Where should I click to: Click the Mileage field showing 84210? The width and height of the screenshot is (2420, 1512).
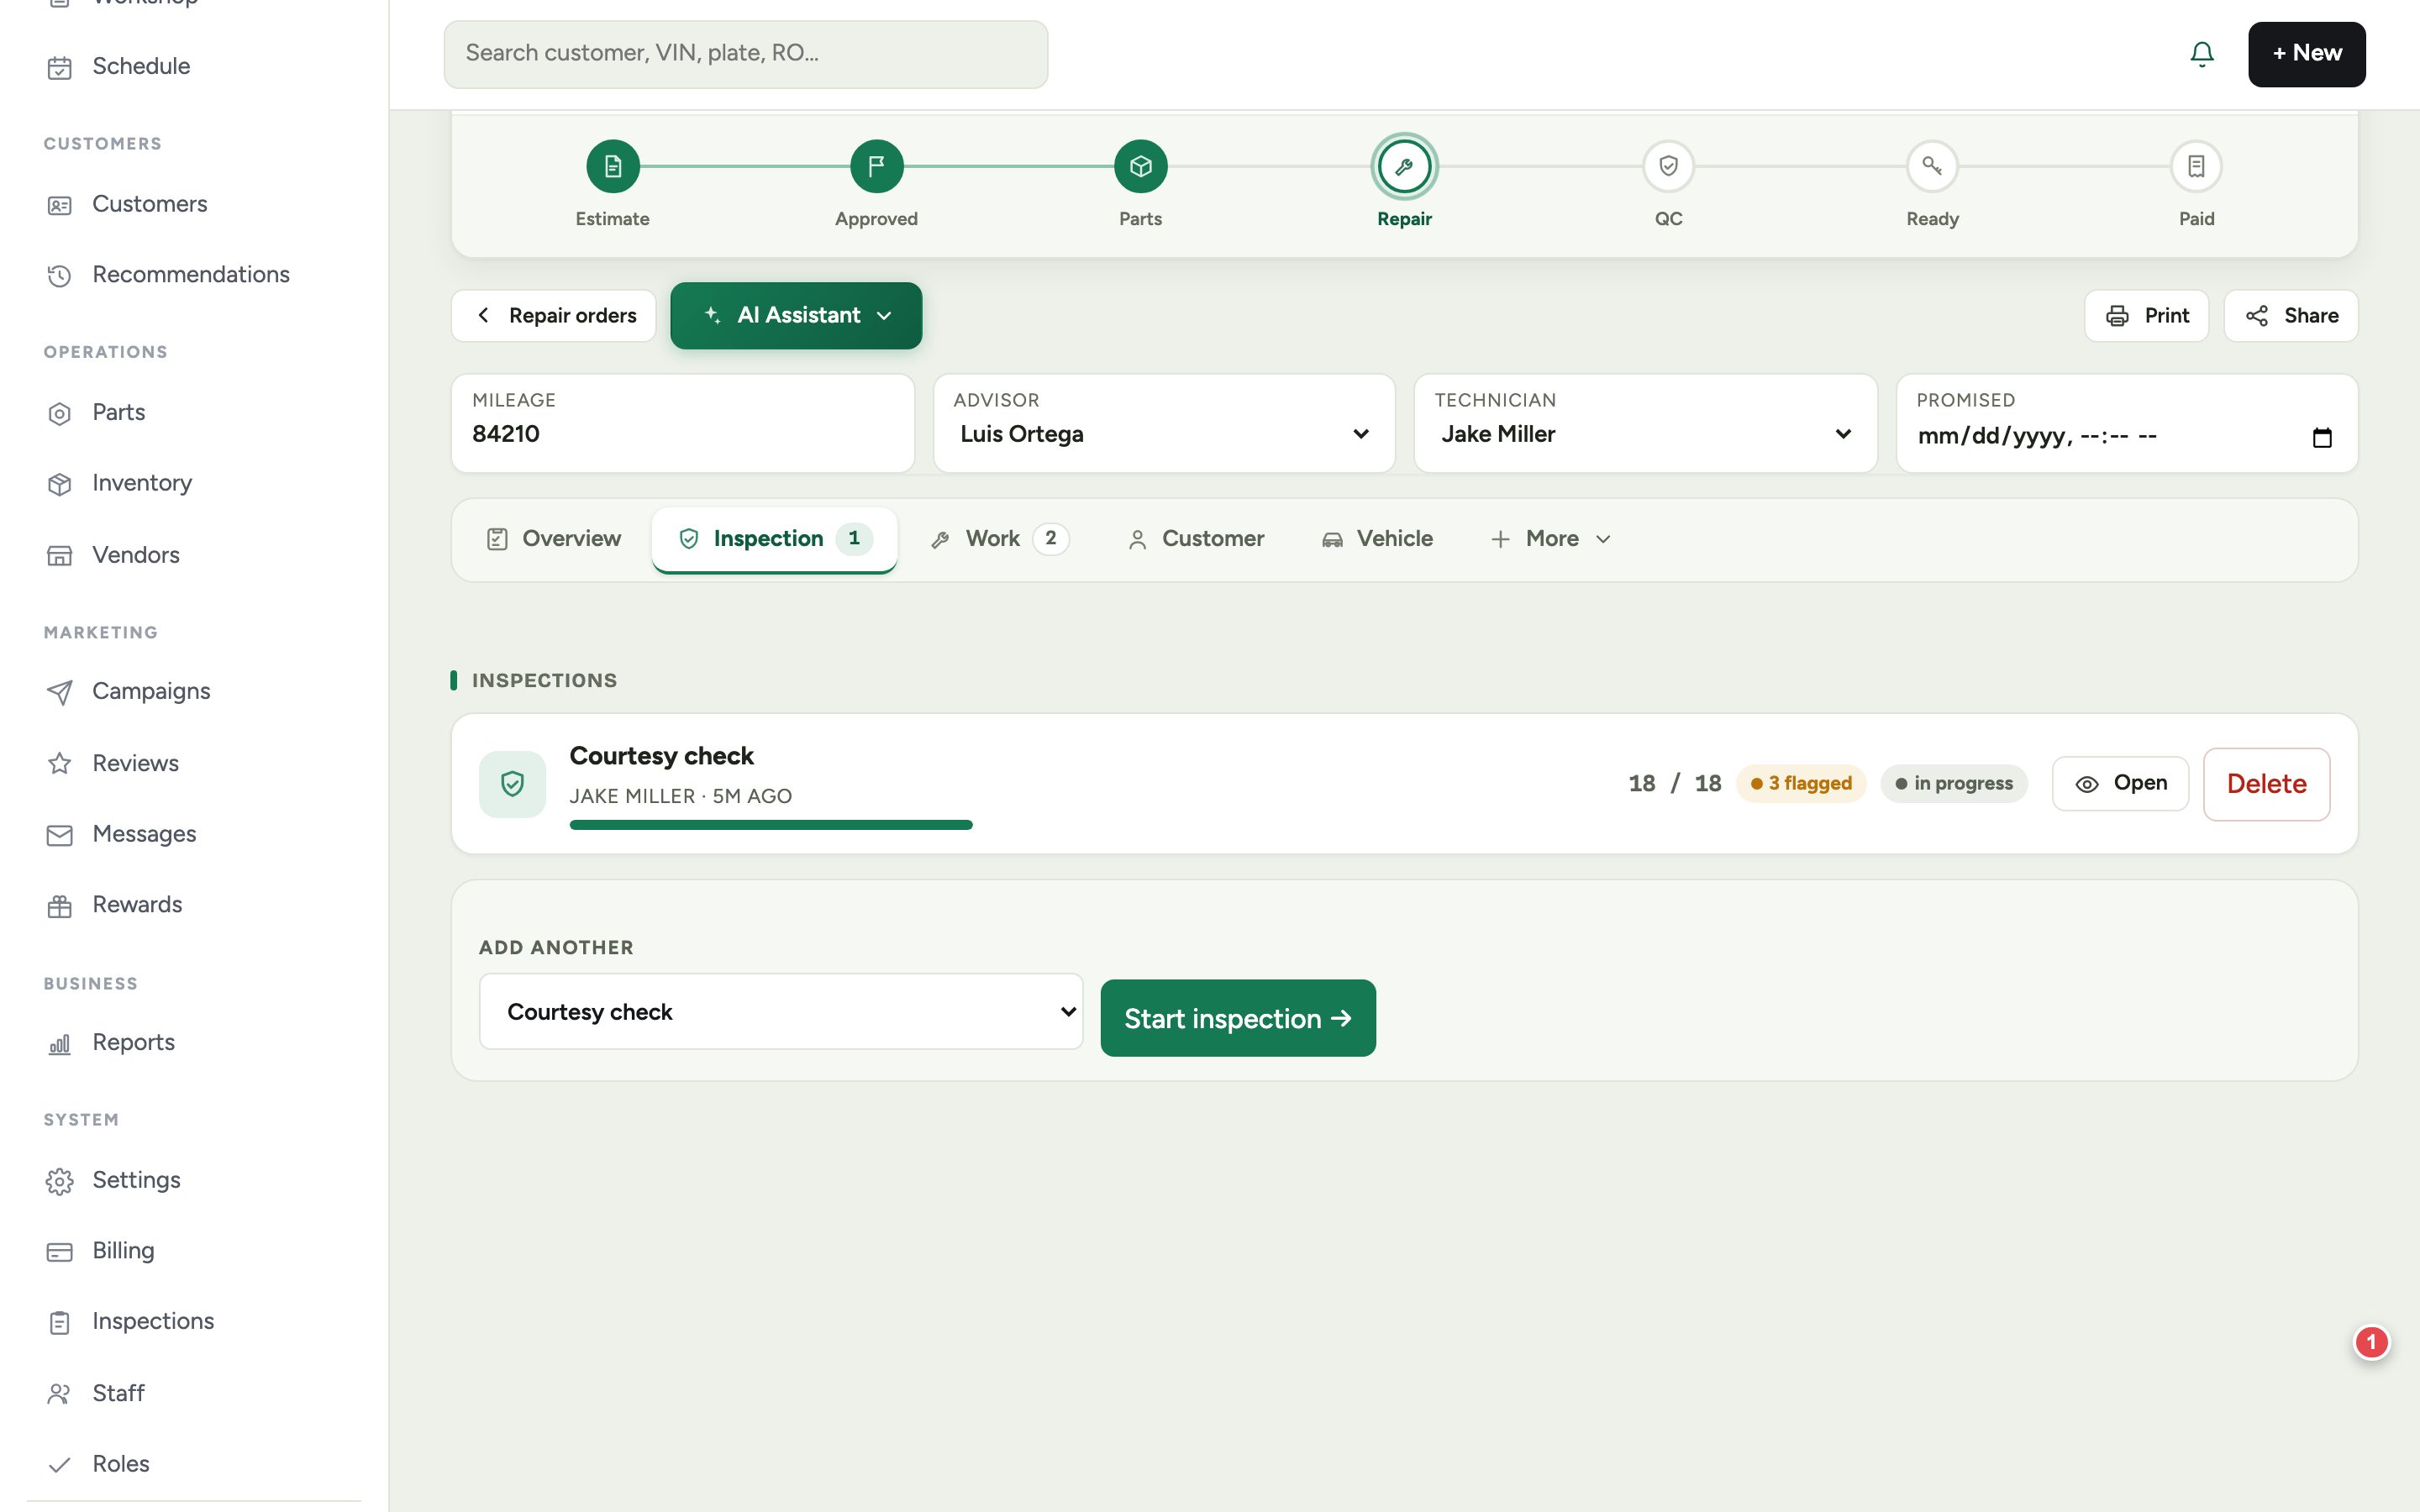(683, 423)
